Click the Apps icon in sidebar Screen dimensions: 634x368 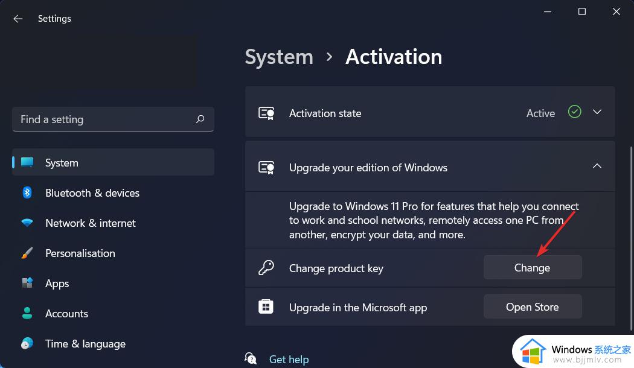(27, 283)
